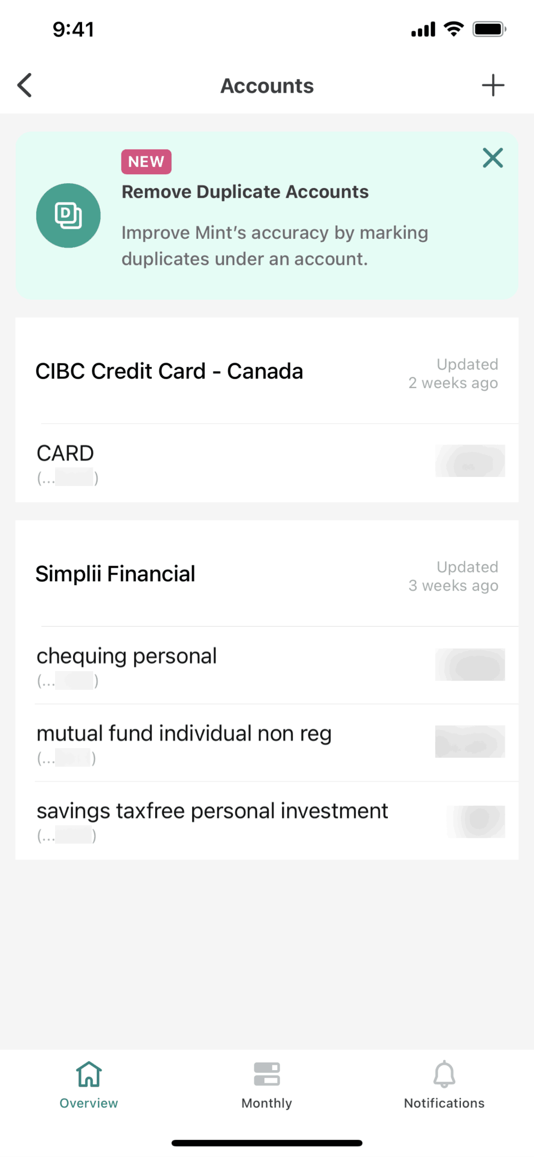This screenshot has height=1157, width=534.
Task: Select CIBC Credit Card - Canada header
Action: point(169,371)
